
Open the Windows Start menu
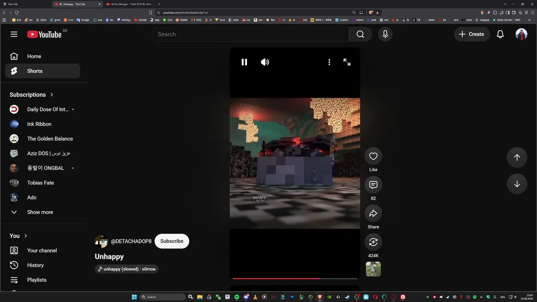click(134, 297)
